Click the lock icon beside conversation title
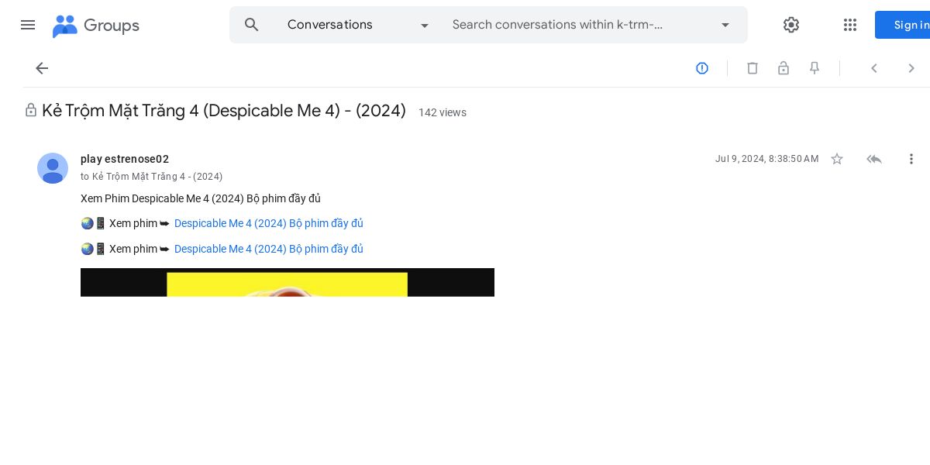This screenshot has height=465, width=930. click(31, 110)
